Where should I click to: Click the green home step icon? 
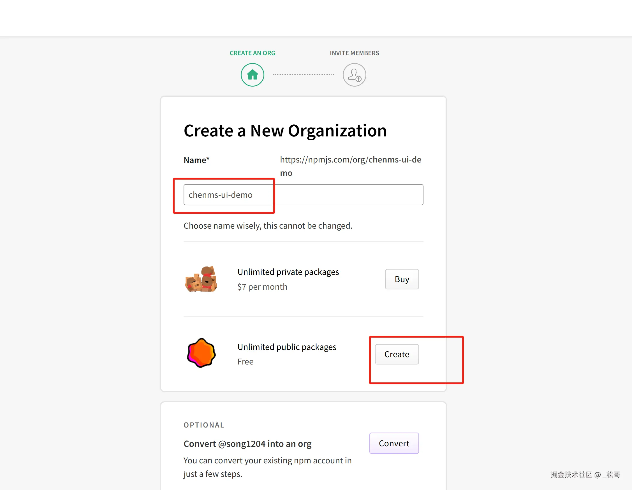click(x=252, y=75)
